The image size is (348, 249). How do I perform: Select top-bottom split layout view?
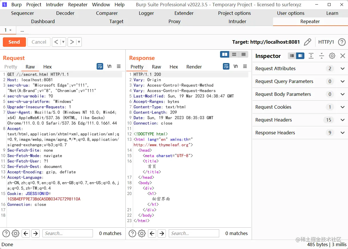234,54
